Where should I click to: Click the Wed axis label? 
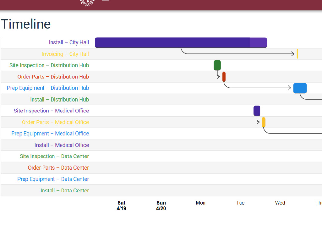tap(280, 203)
